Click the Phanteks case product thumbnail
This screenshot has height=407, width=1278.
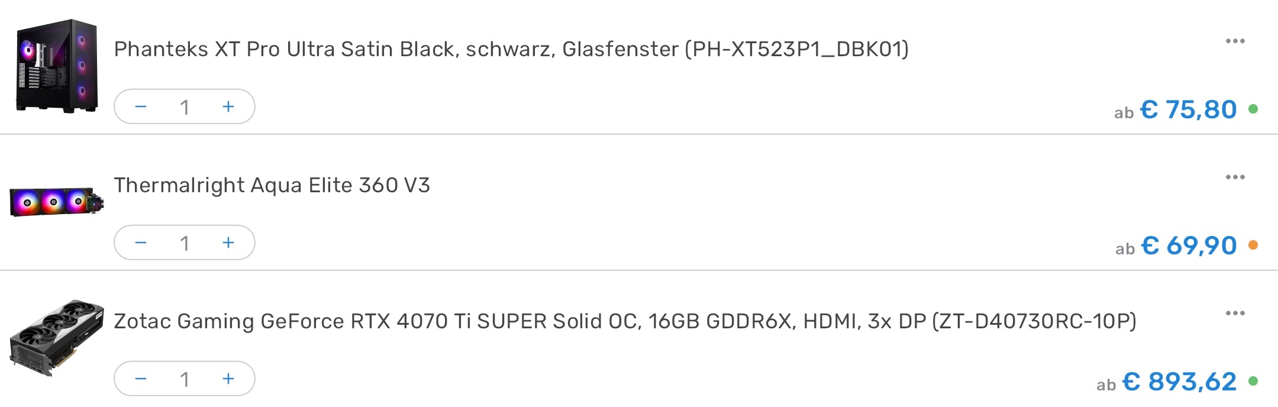click(56, 66)
